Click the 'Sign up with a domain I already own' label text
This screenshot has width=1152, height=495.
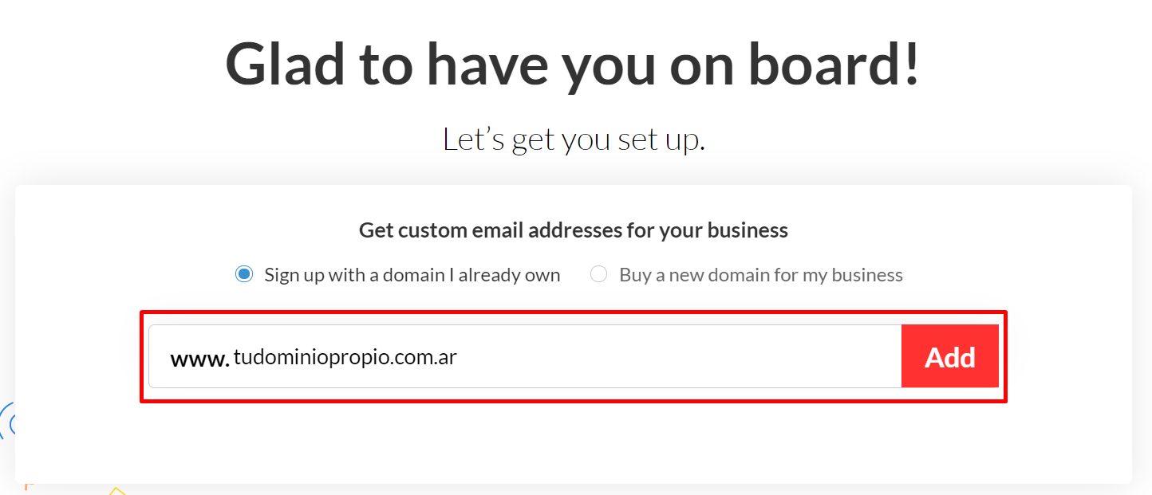[412, 275]
